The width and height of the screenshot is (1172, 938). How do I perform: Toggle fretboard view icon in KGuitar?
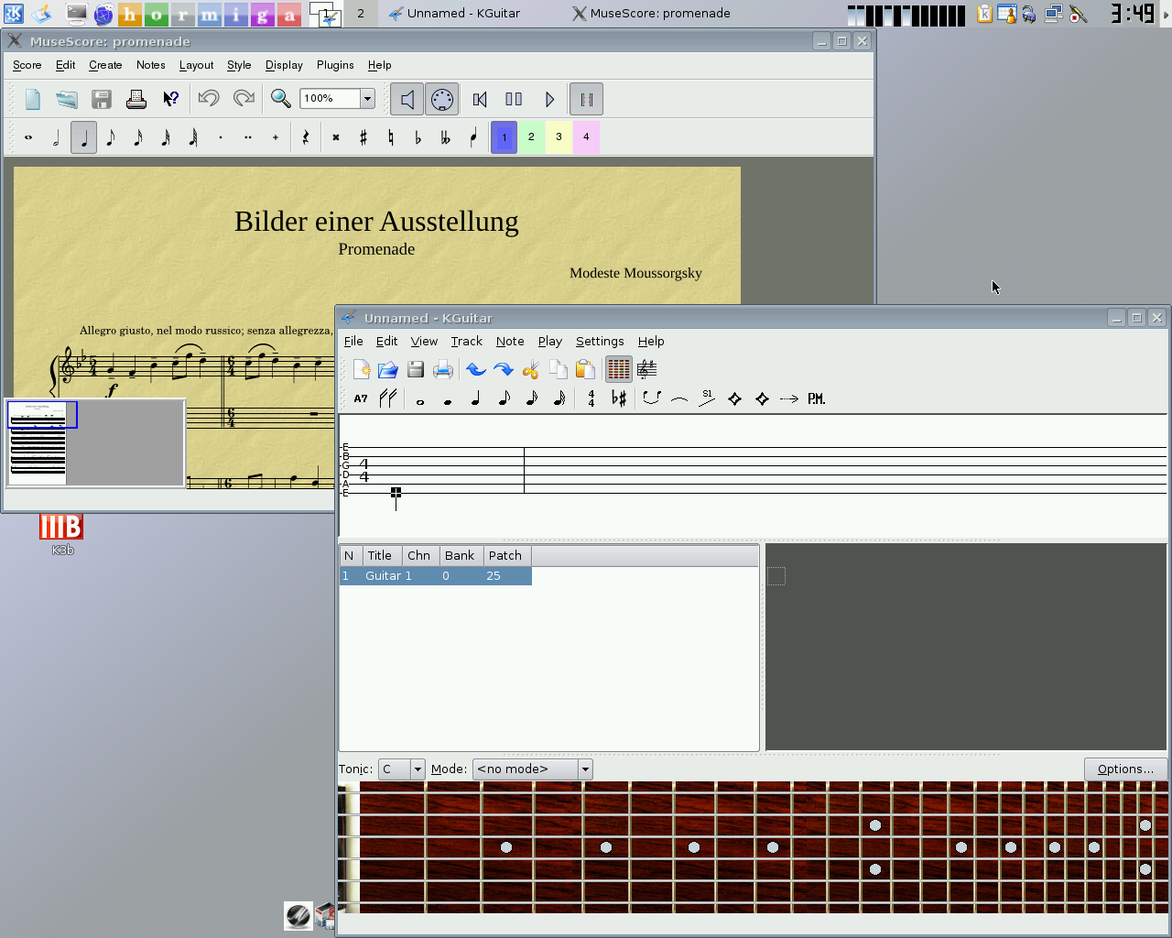click(x=619, y=369)
